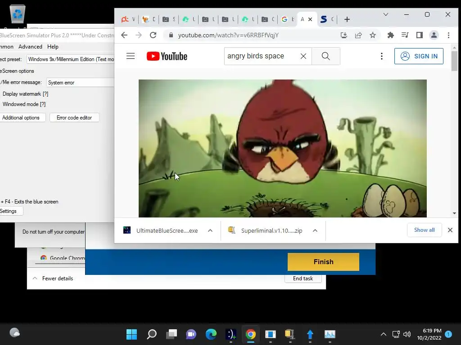Open the YouTube hamburger guide menu

(131, 56)
